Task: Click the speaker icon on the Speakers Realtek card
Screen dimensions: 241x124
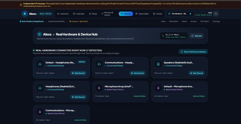Action: [158, 64]
